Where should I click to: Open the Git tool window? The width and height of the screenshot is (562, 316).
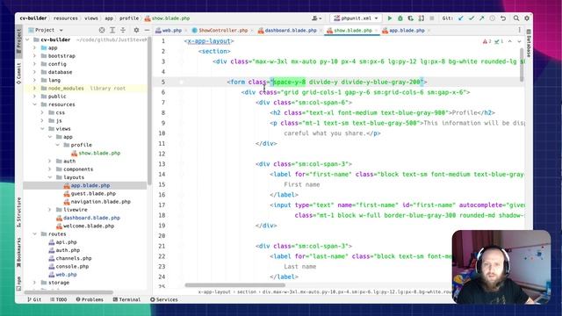[x=34, y=299]
